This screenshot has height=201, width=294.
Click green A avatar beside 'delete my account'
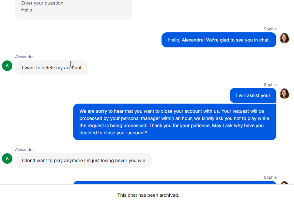(x=7, y=66)
